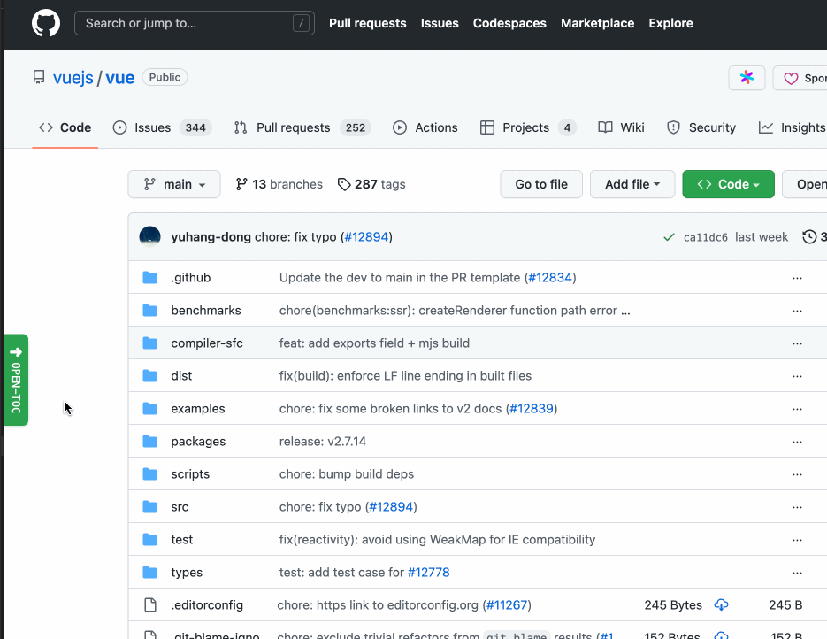
Task: Open the latest commit link #12894
Action: (366, 237)
